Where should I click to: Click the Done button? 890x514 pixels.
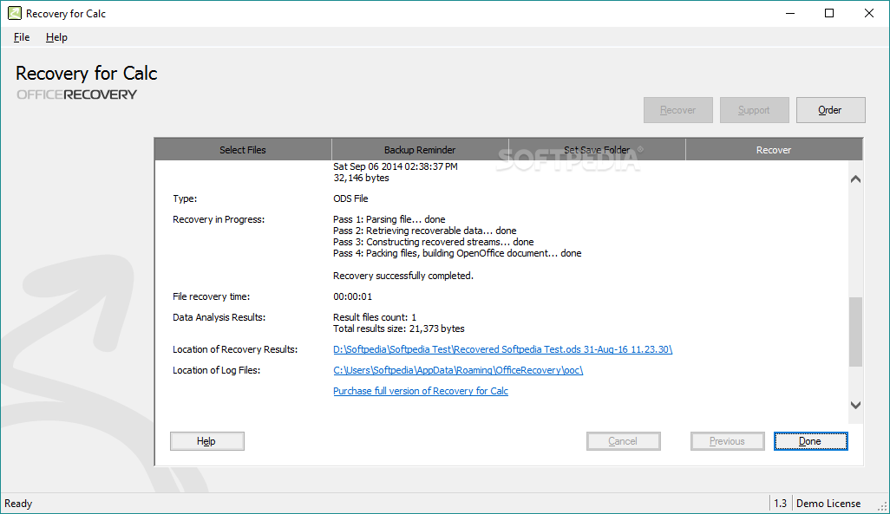click(x=810, y=441)
